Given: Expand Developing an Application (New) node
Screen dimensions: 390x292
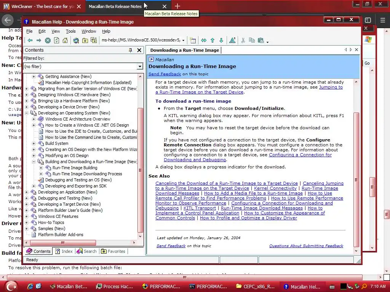Looking at the screenshot, I should click(x=26, y=192).
